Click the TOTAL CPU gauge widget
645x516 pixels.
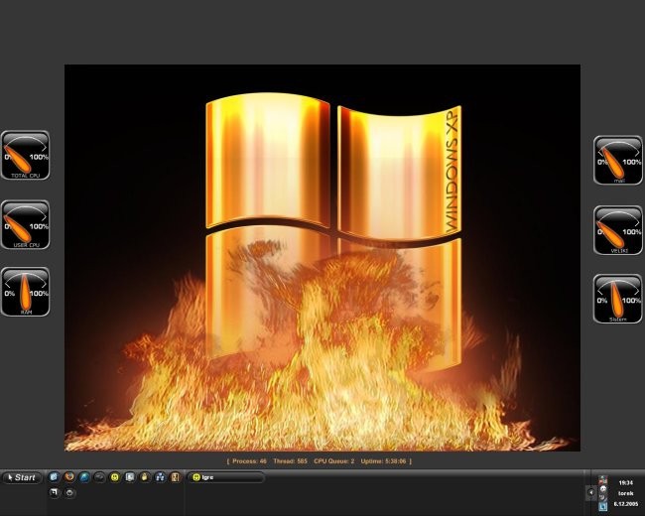tap(25, 155)
